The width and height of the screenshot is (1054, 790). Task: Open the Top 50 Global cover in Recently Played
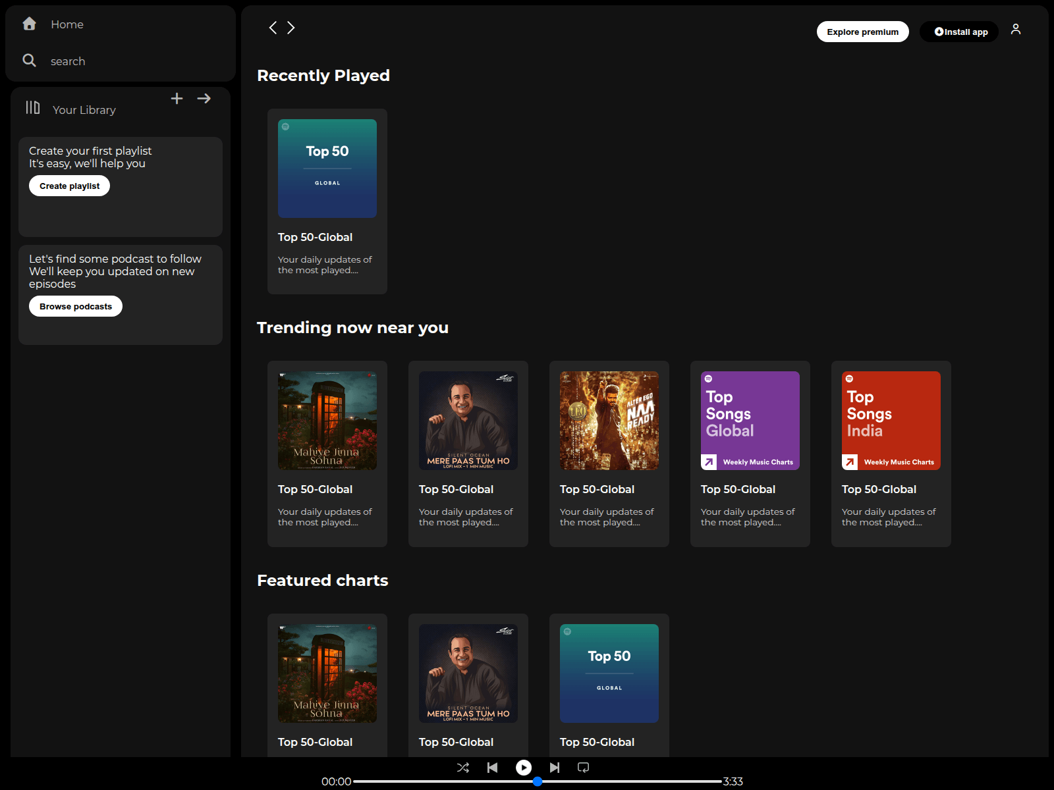point(327,169)
